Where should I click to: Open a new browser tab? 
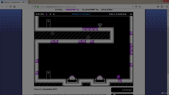[x=30, y=2]
